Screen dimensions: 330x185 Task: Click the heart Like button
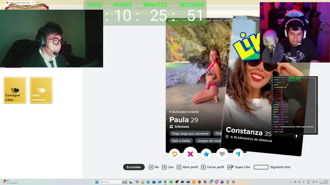coord(222,154)
